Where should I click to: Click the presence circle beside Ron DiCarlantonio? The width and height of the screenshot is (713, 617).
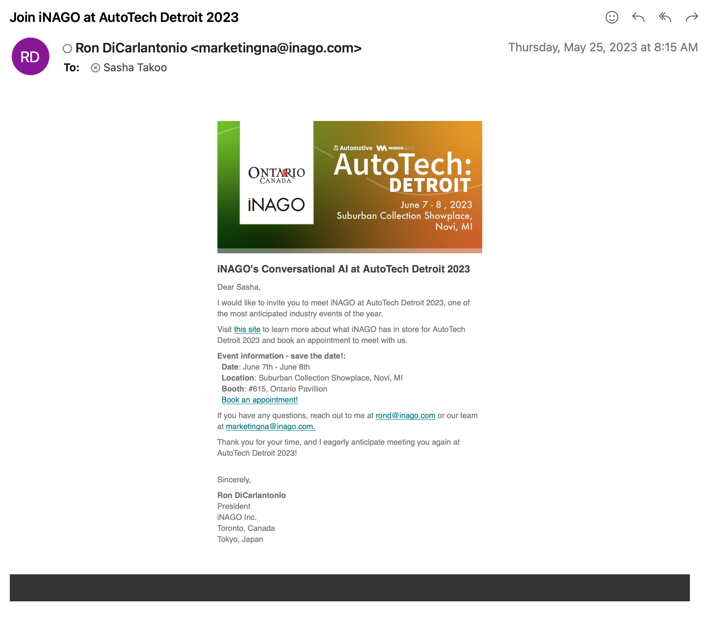click(x=67, y=49)
